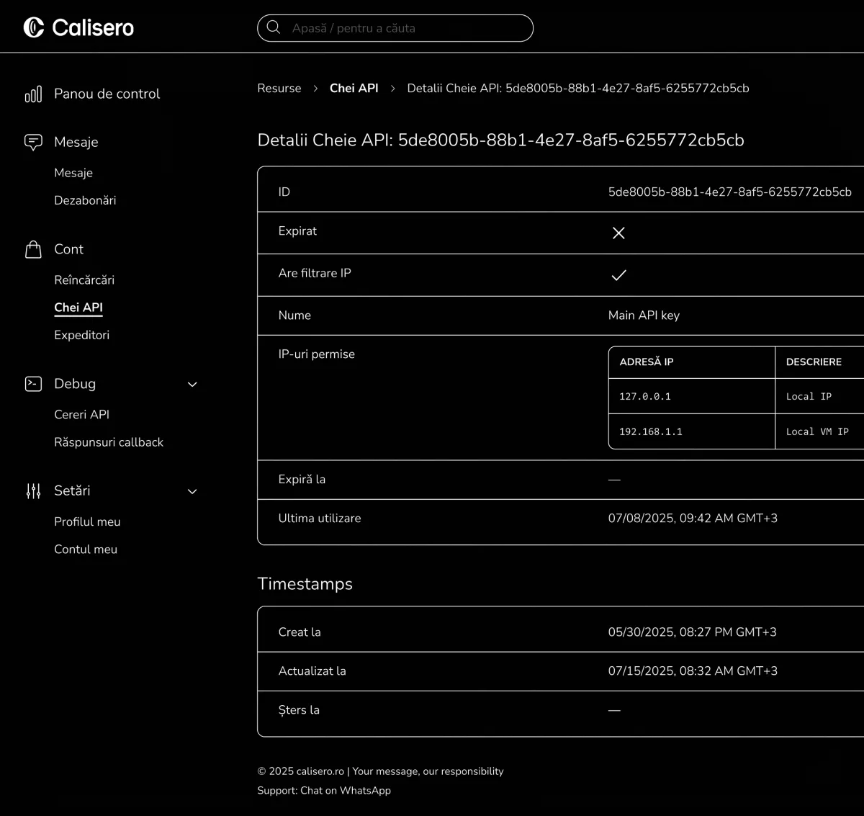Click the Debug terminal icon
The image size is (864, 816).
click(x=33, y=384)
